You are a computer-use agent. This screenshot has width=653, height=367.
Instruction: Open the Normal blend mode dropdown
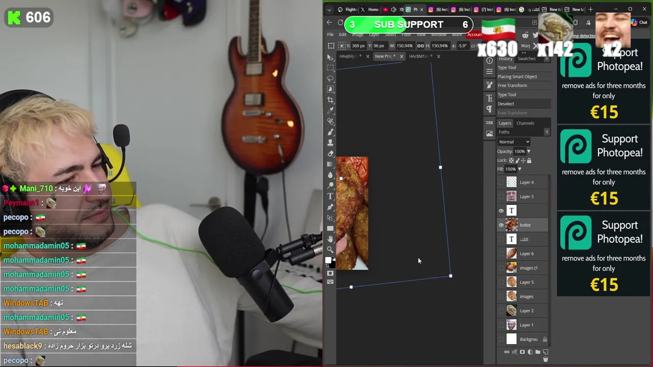(x=514, y=142)
